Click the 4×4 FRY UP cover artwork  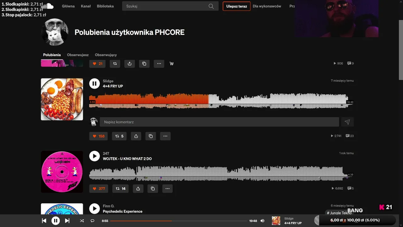pos(62,99)
